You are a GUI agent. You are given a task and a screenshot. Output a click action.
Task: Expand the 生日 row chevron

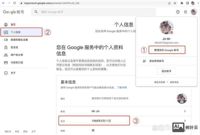(x=185, y=121)
